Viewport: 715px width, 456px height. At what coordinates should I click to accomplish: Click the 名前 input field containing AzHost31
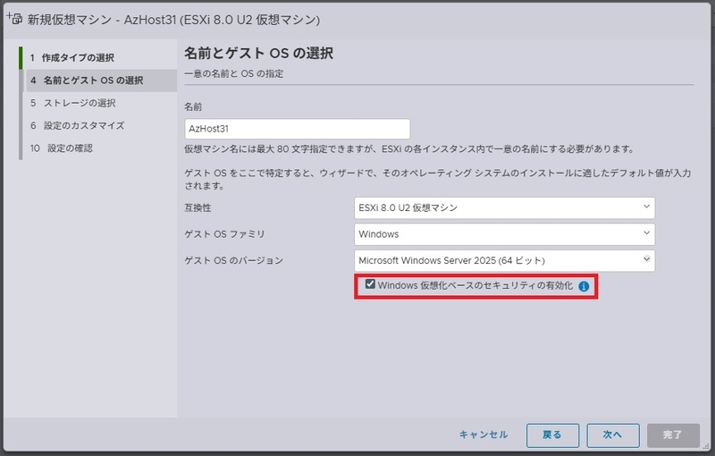click(298, 129)
